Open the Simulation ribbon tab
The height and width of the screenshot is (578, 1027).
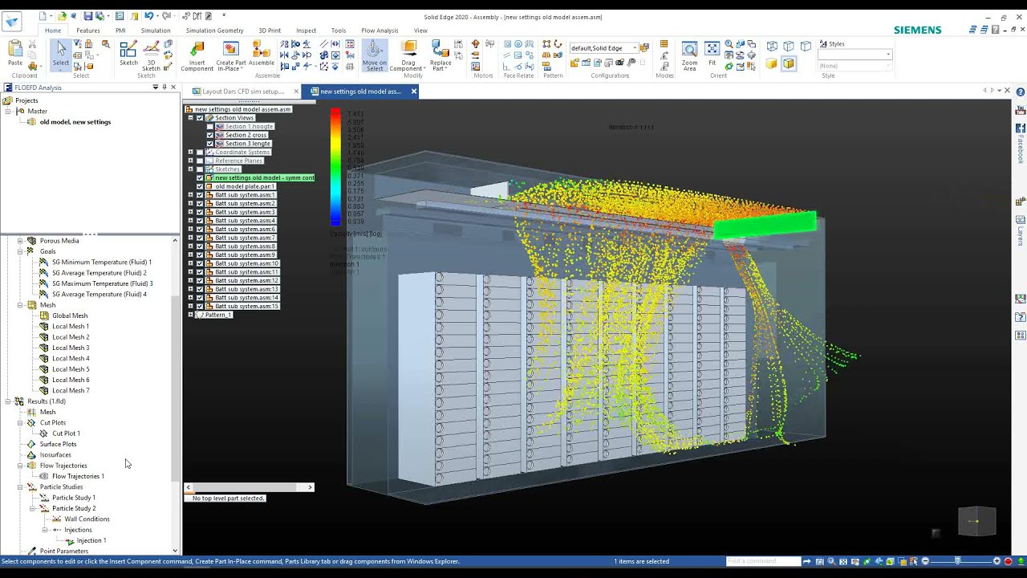pyautogui.click(x=156, y=31)
